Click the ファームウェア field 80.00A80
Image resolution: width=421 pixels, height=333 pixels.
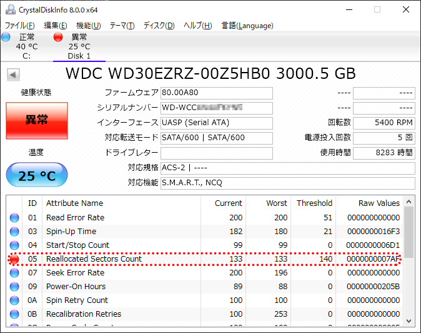click(216, 93)
